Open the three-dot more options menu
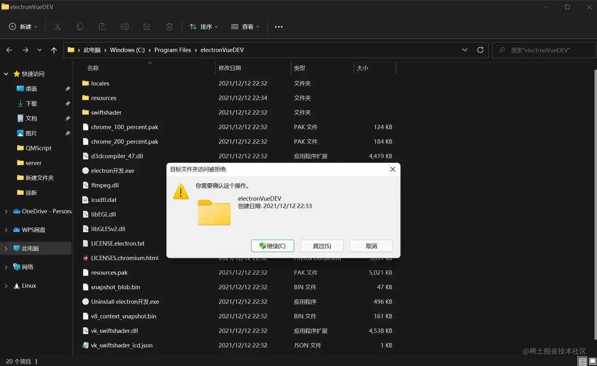The width and height of the screenshot is (597, 366). point(279,27)
